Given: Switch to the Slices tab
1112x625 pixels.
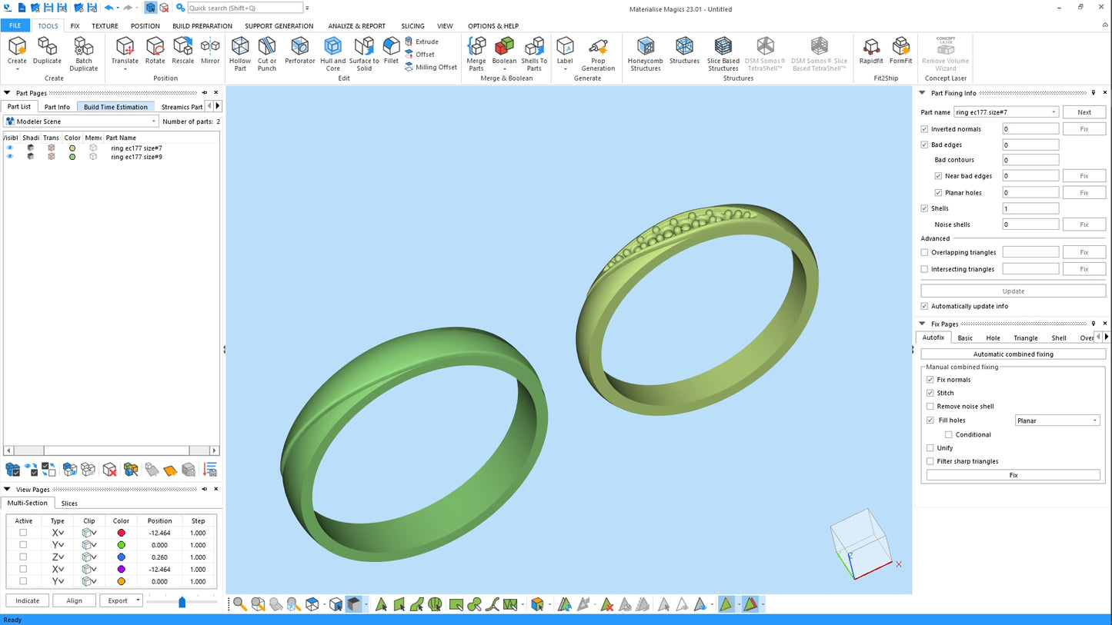Looking at the screenshot, I should (x=69, y=504).
